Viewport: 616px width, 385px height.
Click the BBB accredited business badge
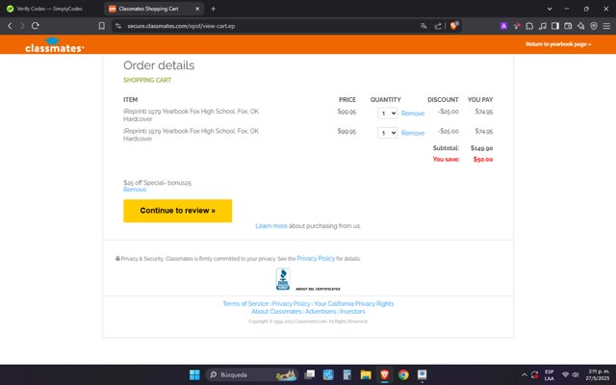pos(283,279)
